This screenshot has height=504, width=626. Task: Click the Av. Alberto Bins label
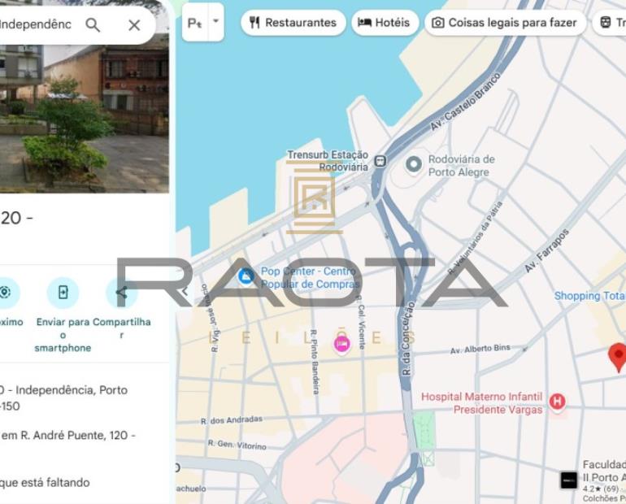click(x=480, y=350)
